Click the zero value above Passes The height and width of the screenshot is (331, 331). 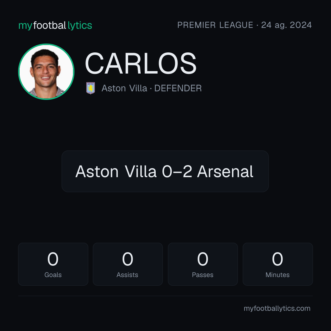click(203, 259)
